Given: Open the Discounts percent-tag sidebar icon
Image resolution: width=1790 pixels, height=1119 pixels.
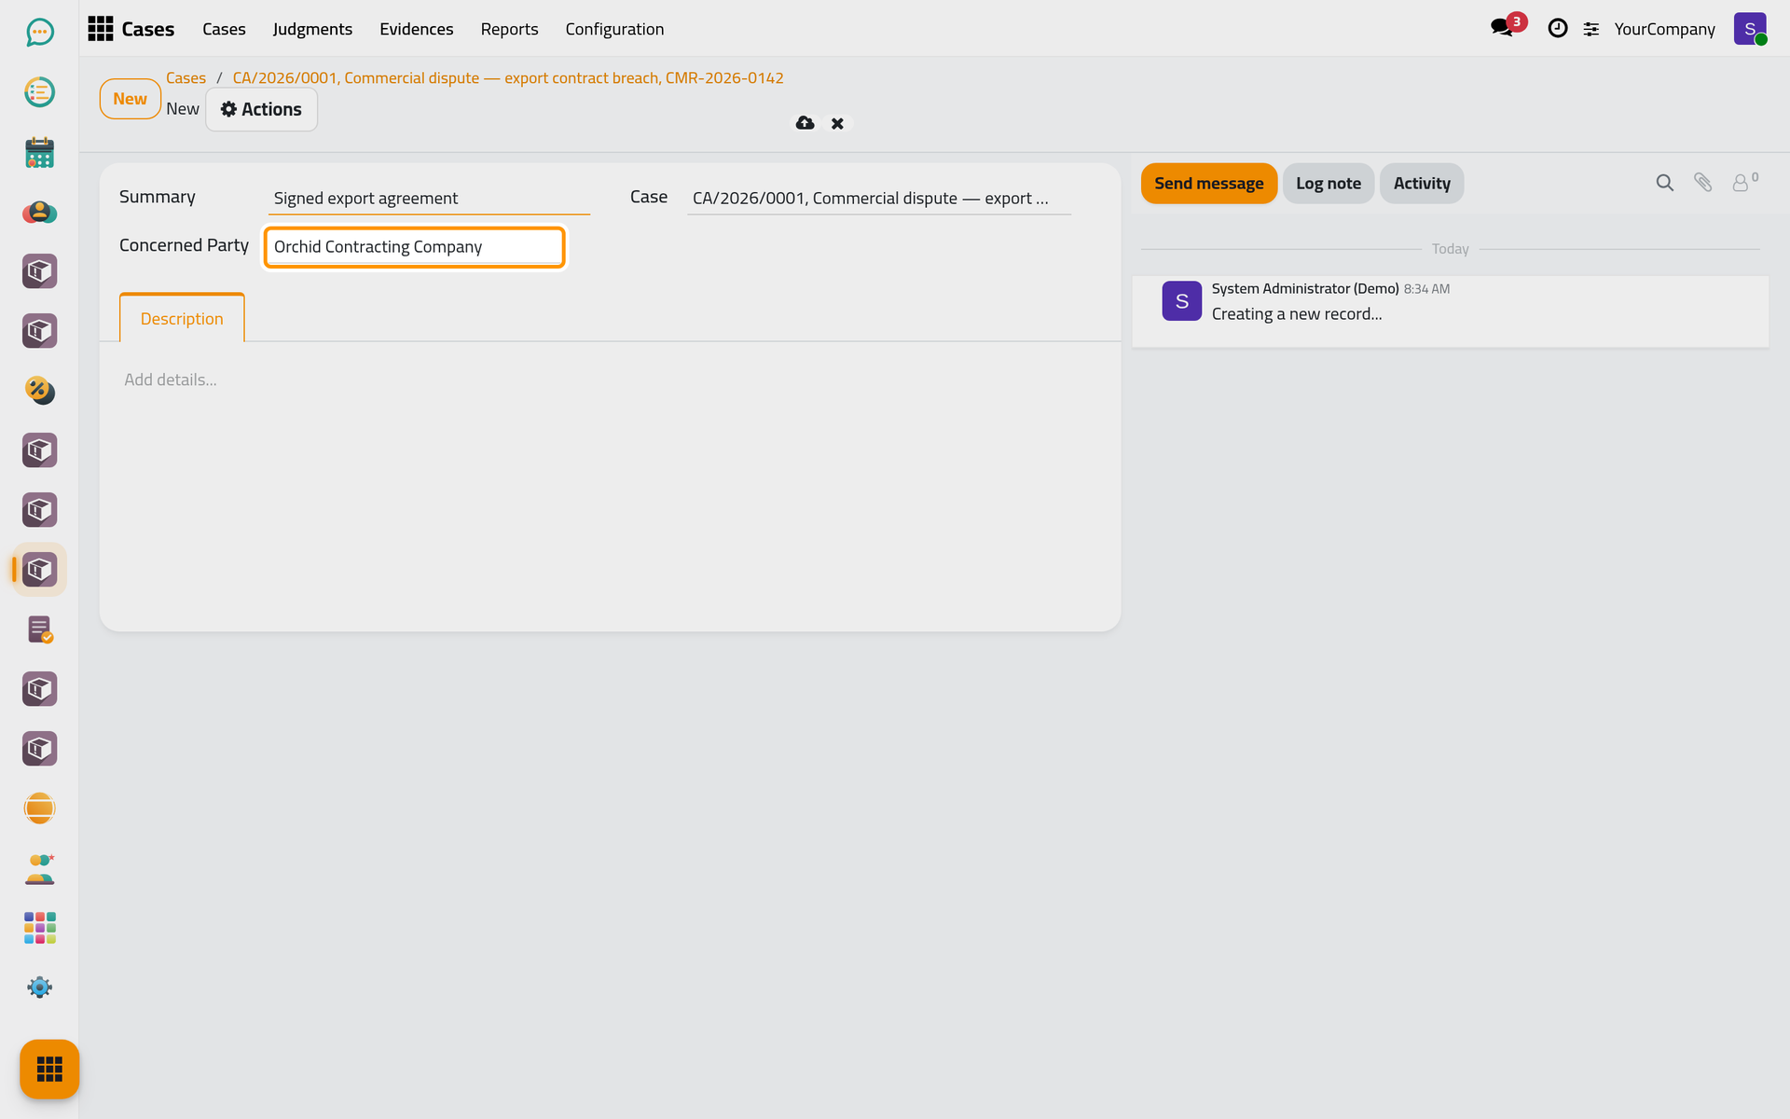Looking at the screenshot, I should tap(39, 391).
